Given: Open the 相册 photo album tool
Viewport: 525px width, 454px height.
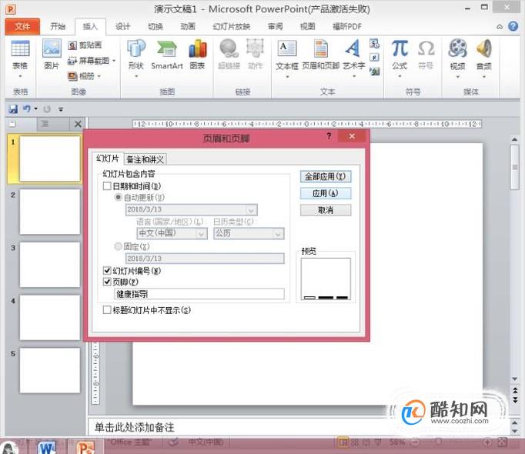Looking at the screenshot, I should click(x=82, y=76).
